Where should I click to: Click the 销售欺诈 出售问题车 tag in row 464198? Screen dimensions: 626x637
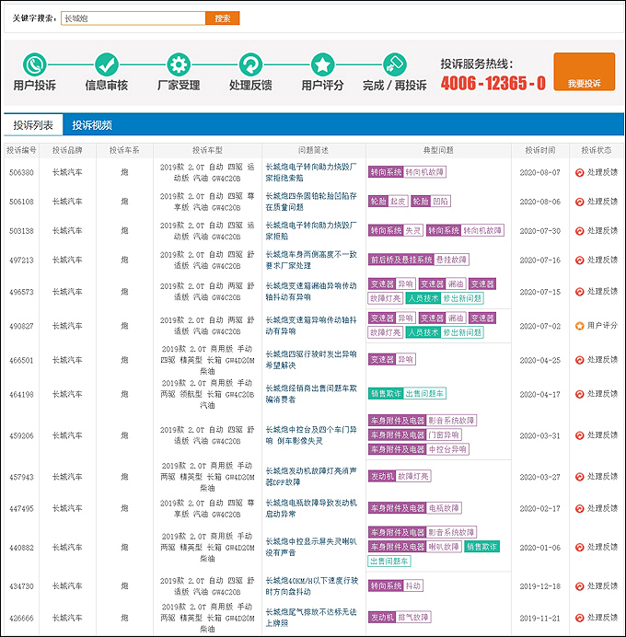coord(407,394)
